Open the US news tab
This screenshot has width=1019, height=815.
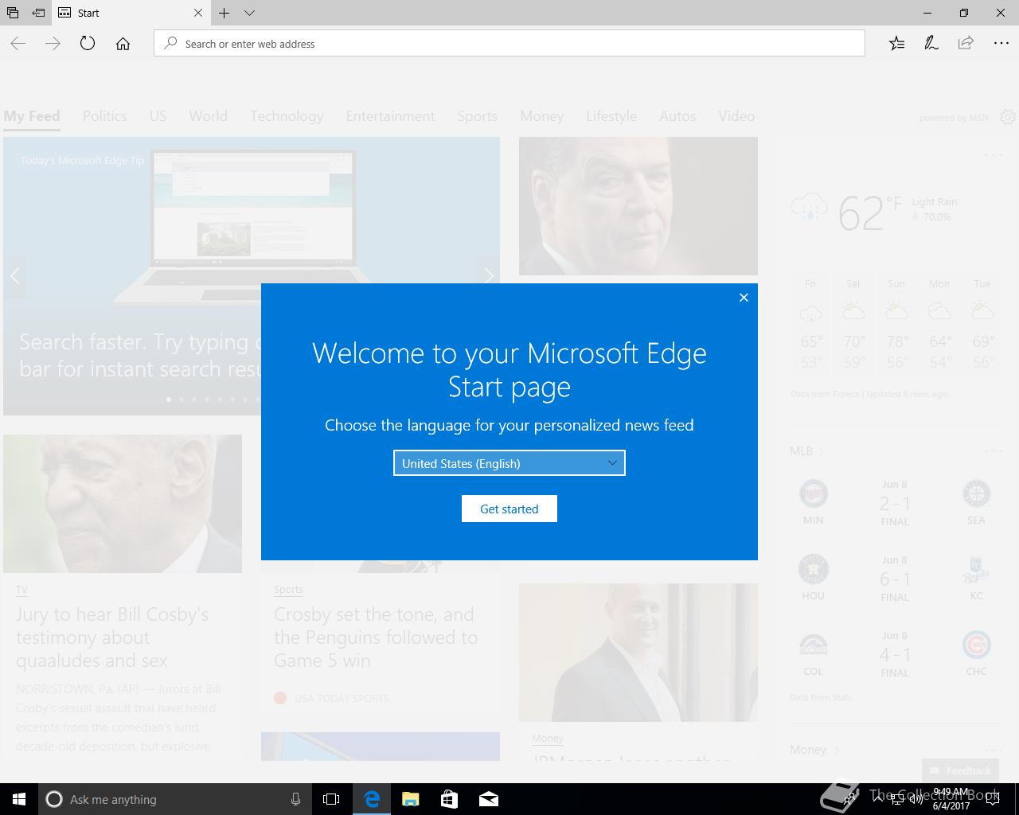point(158,116)
